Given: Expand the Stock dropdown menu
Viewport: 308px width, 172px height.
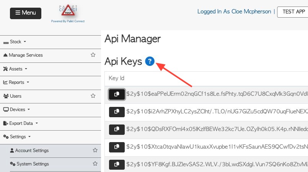Looking at the screenshot, I should tap(15, 41).
